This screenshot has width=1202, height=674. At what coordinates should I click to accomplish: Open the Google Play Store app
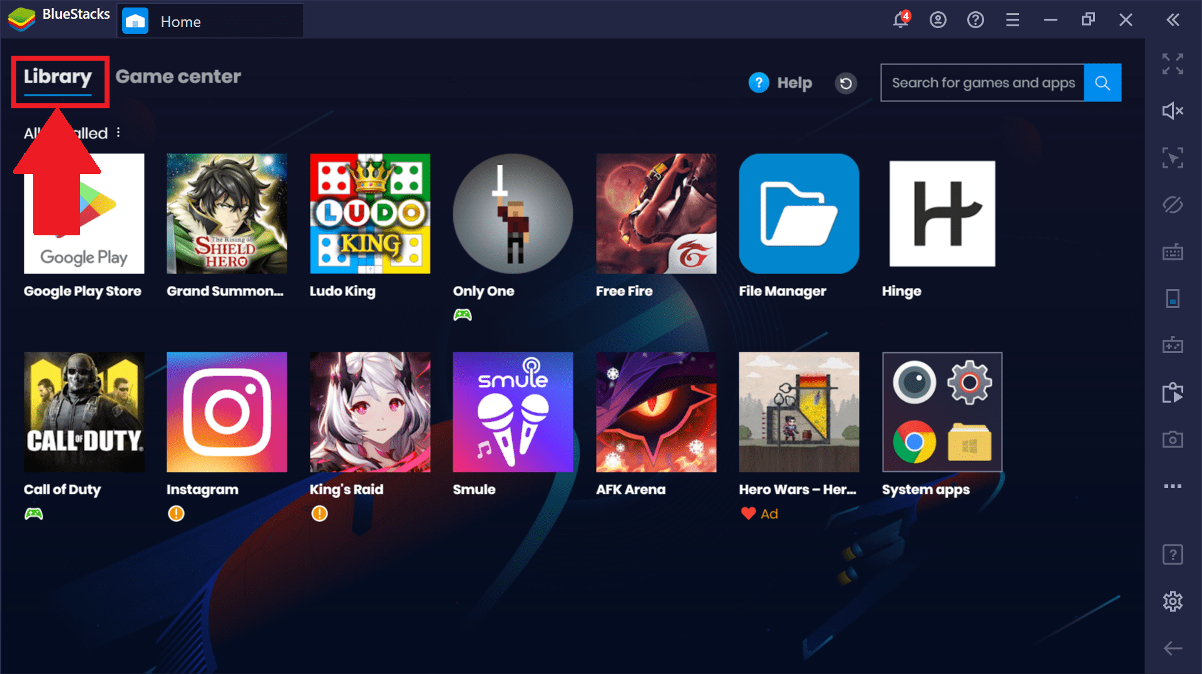[x=84, y=214]
